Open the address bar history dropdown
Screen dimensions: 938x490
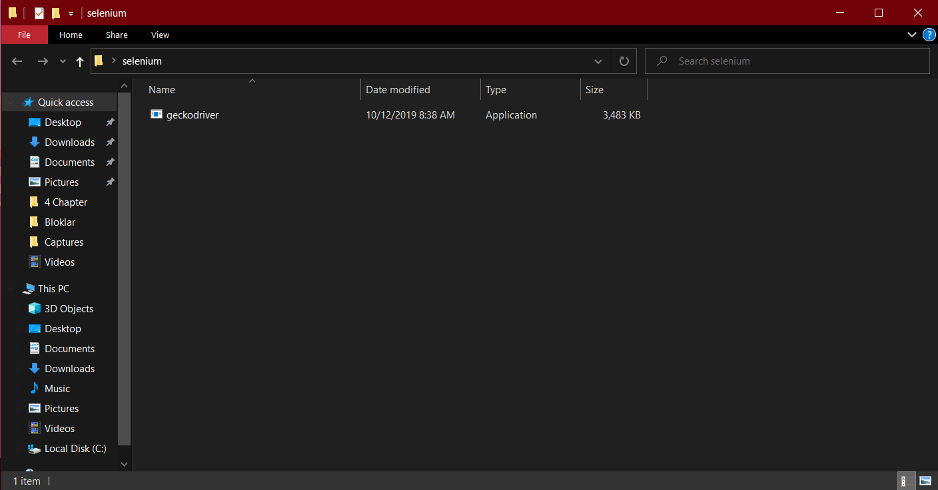point(598,61)
